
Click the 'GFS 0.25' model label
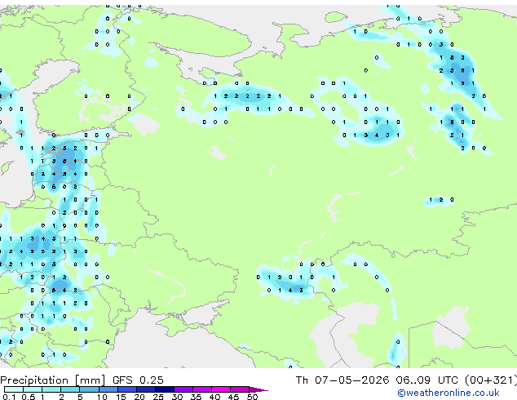(138, 380)
